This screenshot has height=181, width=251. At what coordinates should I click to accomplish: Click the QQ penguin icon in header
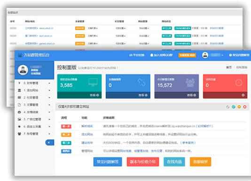point(152,55)
